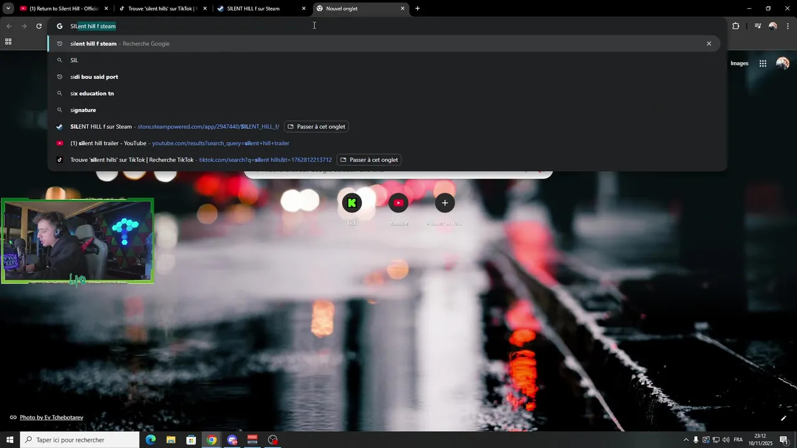Choose the 'sidi bou said port' suggestion
Viewport: 797px width, 448px height.
[x=384, y=77]
